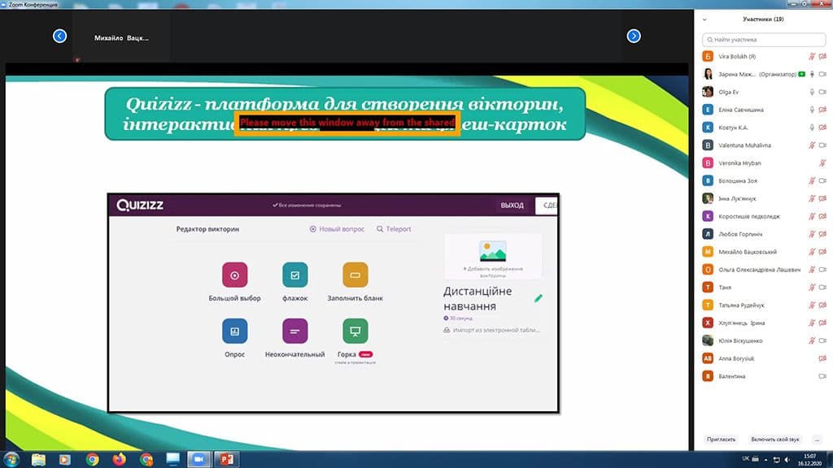Select the Михайло Вацк... video tile
This screenshot has width=833, height=468.
coord(122,36)
